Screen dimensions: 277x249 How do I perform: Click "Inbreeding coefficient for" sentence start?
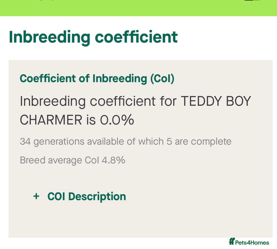point(98,101)
